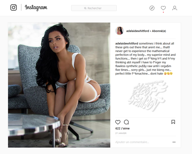Open the Explore compass icon
Image resolution: width=192 pixels, height=154 pixels.
point(152,8)
